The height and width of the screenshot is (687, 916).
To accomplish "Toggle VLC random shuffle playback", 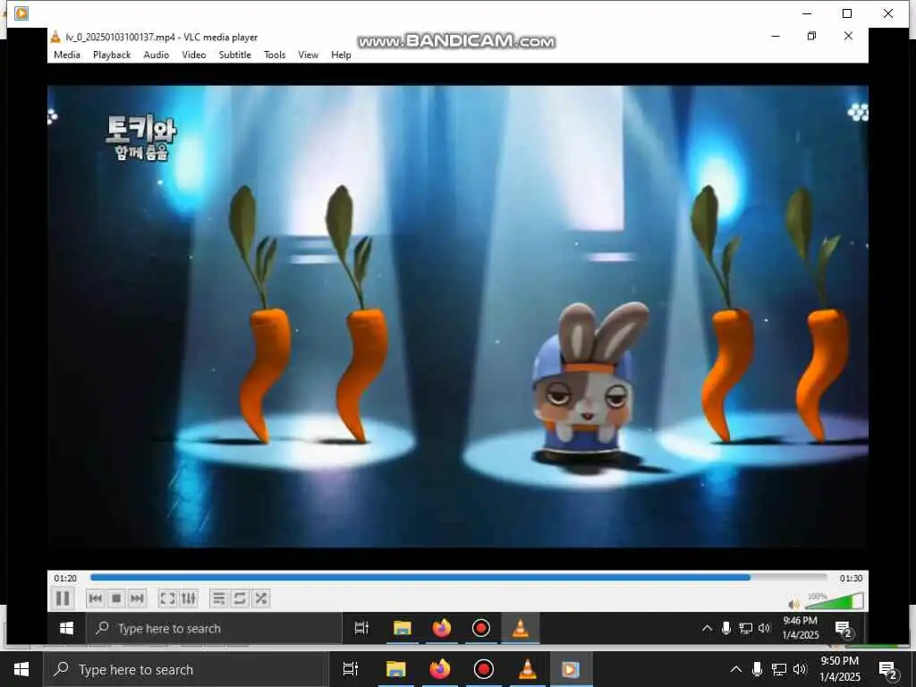I will pyautogui.click(x=260, y=598).
